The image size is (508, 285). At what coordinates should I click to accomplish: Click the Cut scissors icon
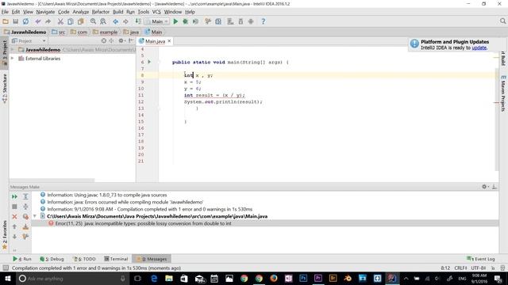point(60,21)
